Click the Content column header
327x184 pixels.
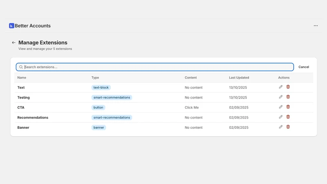190,78
